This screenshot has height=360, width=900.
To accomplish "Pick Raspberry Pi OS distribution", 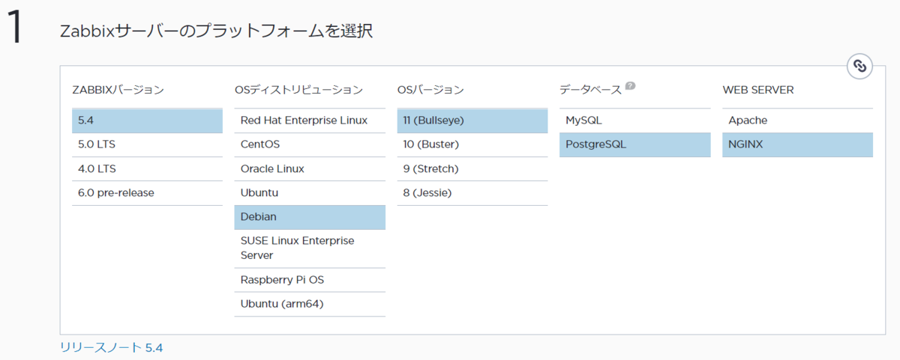I will point(310,280).
